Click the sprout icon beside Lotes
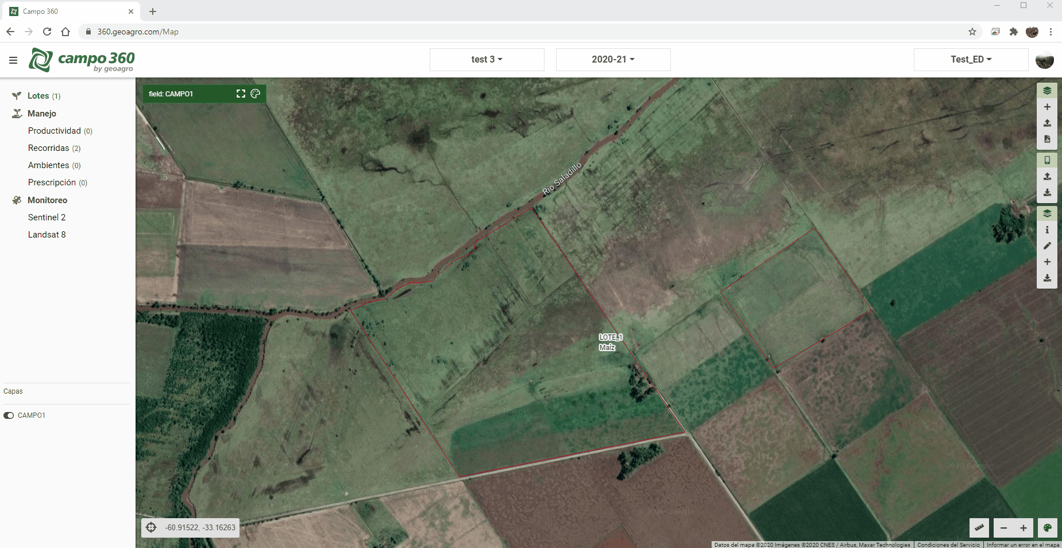The height and width of the screenshot is (548, 1062). (17, 96)
